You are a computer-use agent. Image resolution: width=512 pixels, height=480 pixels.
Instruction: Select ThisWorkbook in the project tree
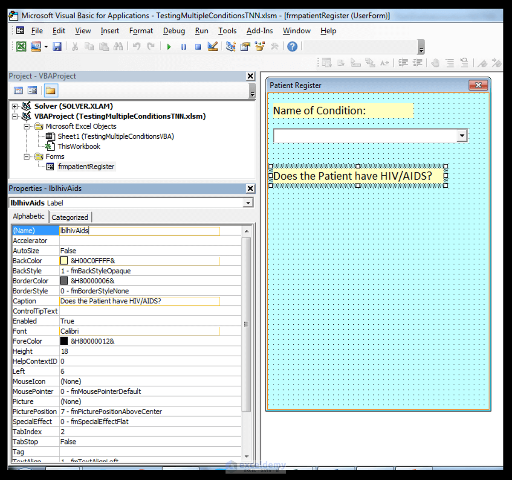[79, 146]
